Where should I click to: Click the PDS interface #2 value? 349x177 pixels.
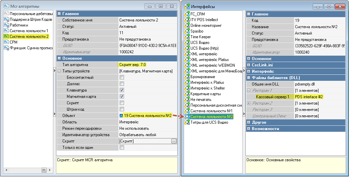[309, 97]
